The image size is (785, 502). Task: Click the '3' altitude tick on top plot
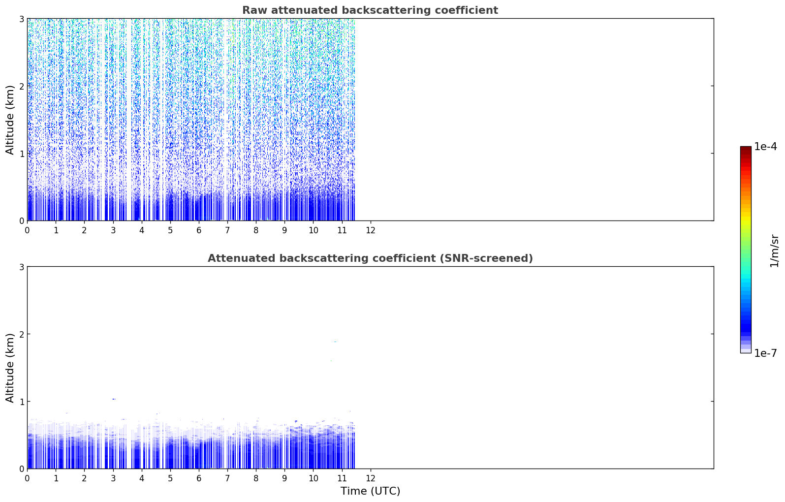click(x=21, y=19)
